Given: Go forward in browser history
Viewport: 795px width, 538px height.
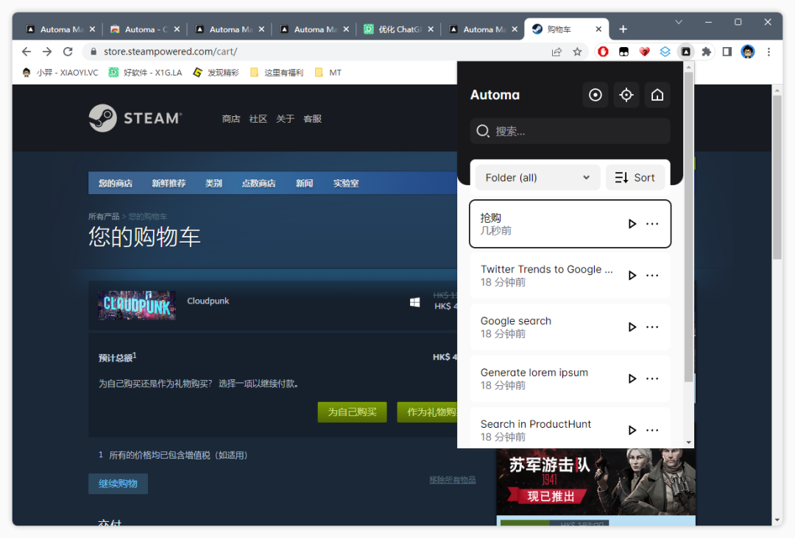Looking at the screenshot, I should click(x=47, y=51).
